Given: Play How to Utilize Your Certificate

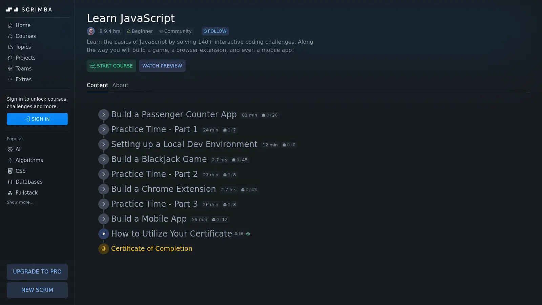Looking at the screenshot, I should (x=104, y=234).
